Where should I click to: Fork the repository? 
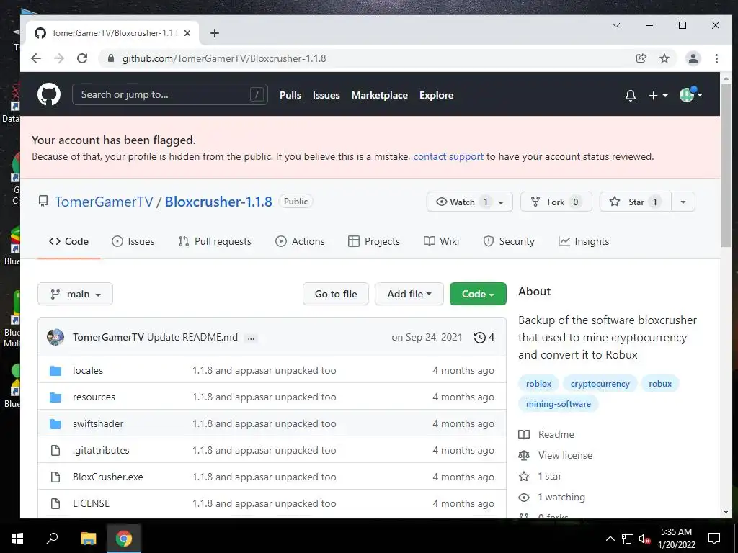coord(556,202)
